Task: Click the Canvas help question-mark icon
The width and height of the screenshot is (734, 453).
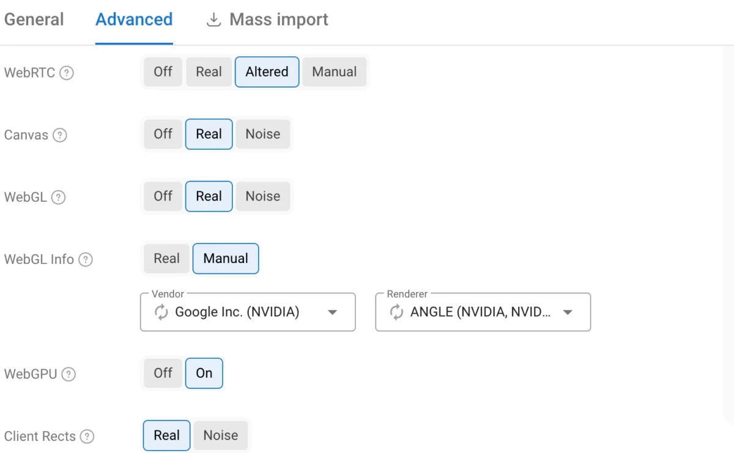Action: (x=59, y=135)
